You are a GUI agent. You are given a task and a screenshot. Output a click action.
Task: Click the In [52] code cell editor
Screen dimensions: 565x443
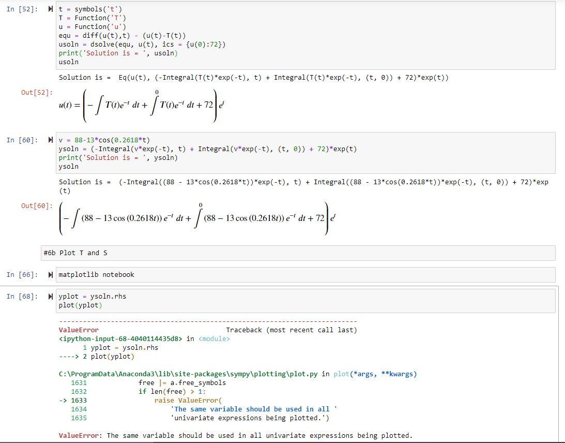[306, 35]
